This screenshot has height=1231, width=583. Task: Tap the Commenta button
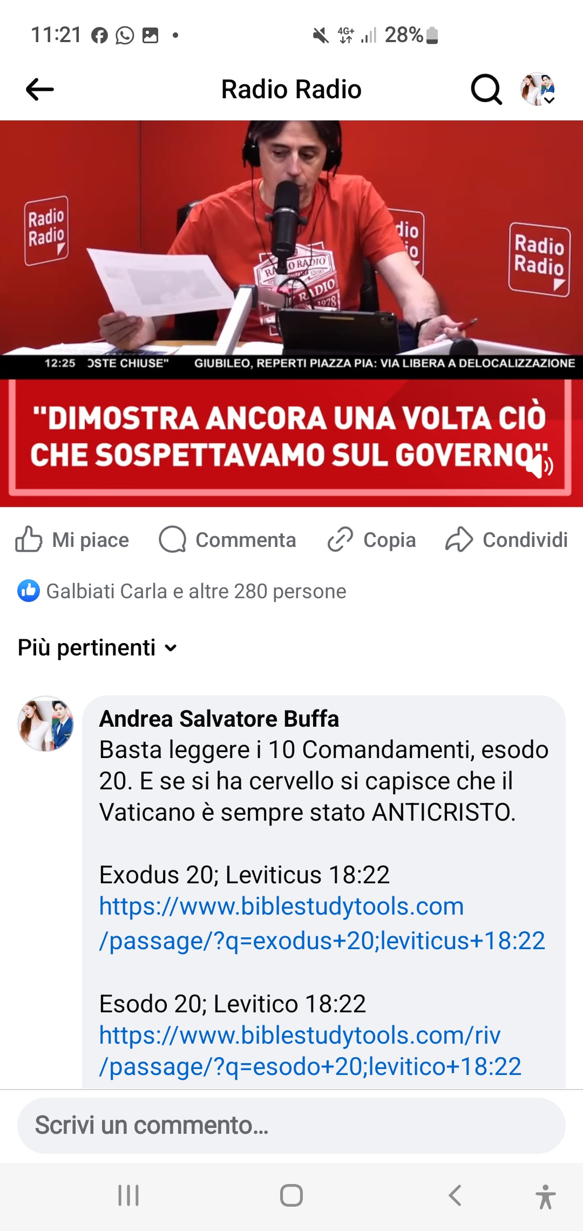pyautogui.click(x=227, y=539)
